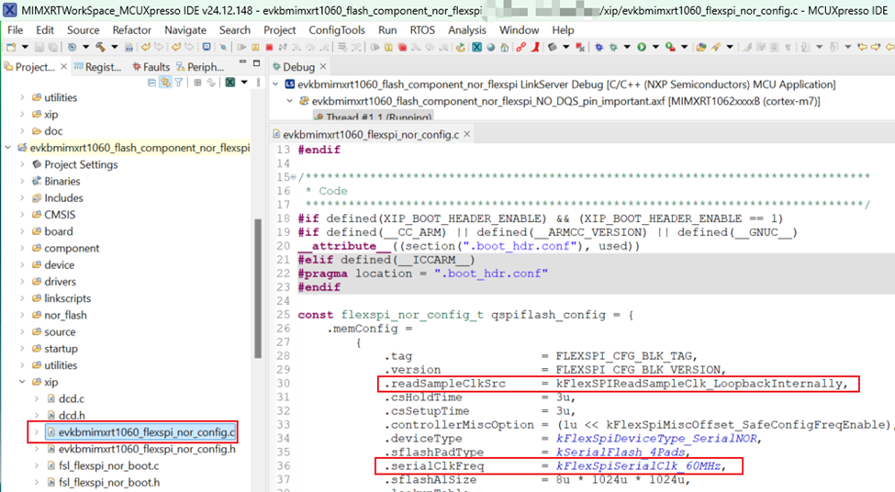Click kFlexSPIReadSampleClk_LoopbackInternally in the code
This screenshot has height=492, width=895.
[x=699, y=384]
